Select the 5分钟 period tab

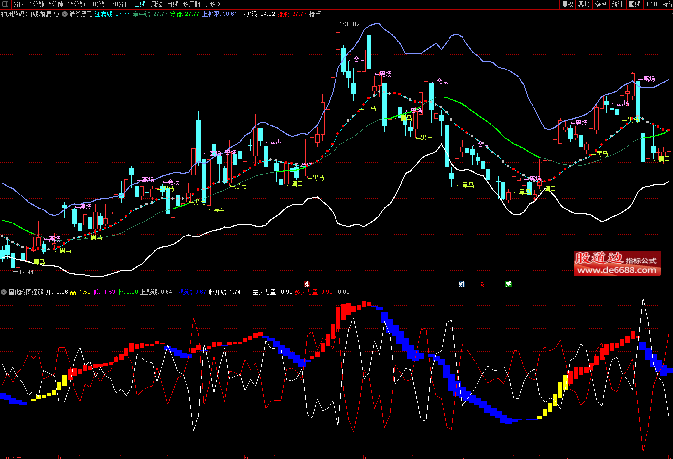[56, 4]
